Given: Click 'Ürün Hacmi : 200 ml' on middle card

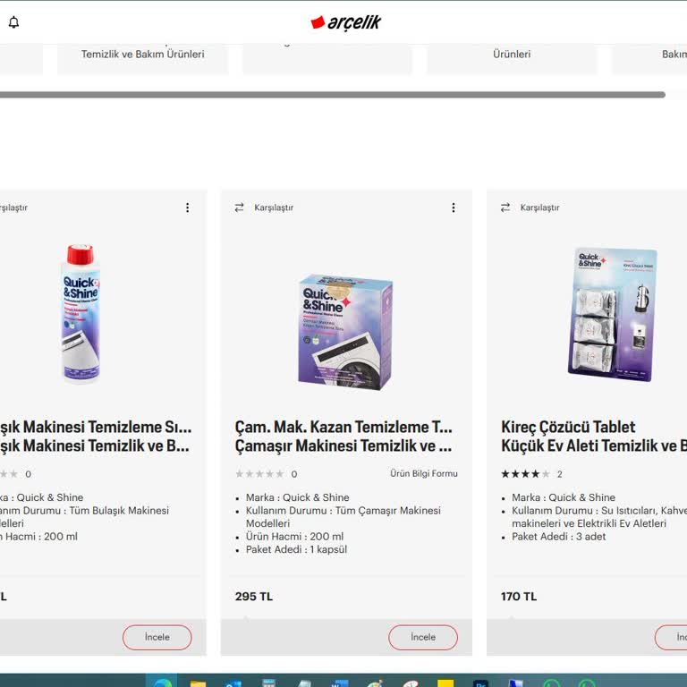Looking at the screenshot, I should pyautogui.click(x=294, y=537).
